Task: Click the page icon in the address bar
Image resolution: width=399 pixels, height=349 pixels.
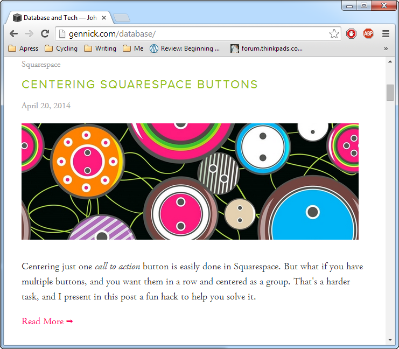Action: tap(62, 33)
